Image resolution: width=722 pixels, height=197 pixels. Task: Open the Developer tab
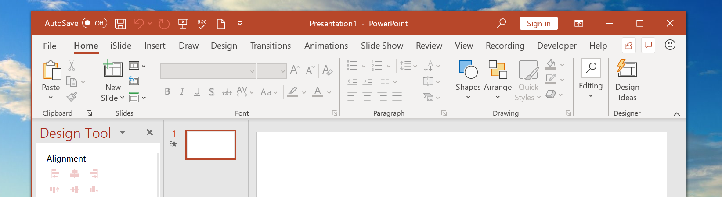click(557, 46)
